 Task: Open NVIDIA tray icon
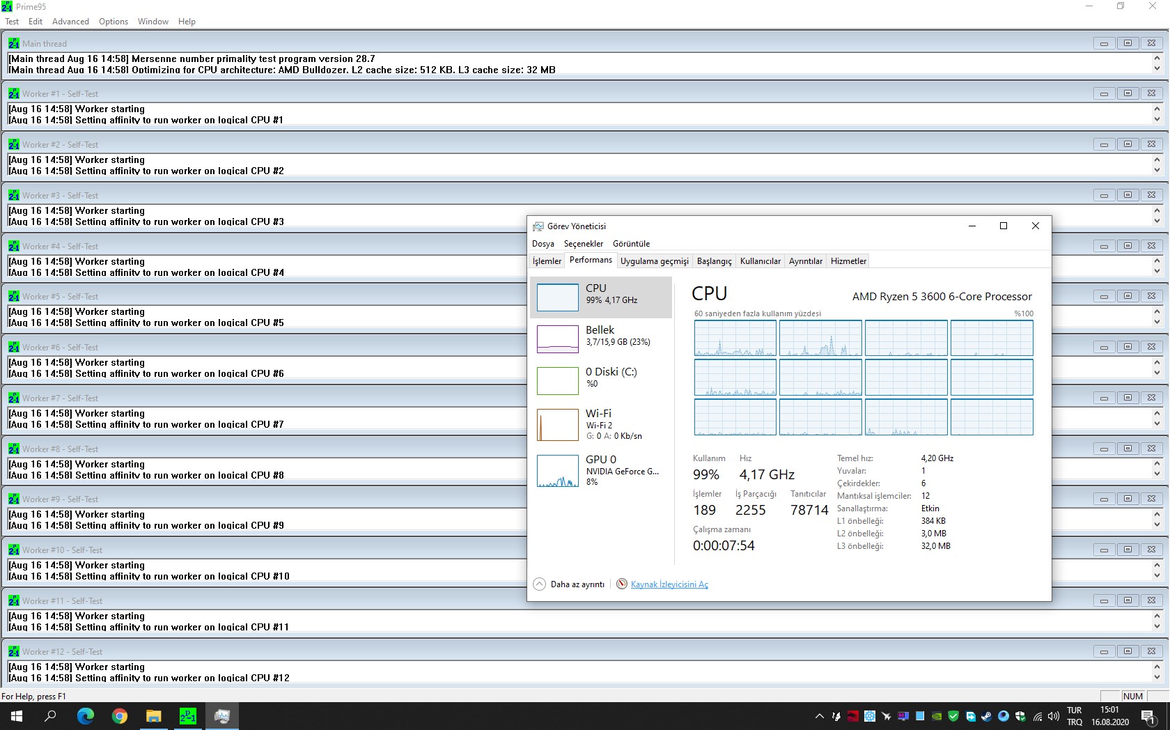pos(937,716)
